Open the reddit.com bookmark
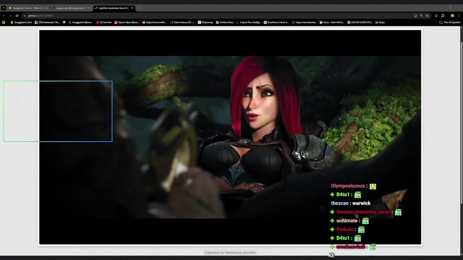Viewport: 463px width, 260px height. [154, 22]
